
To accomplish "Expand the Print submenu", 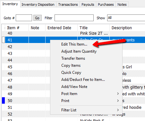I will [x=86, y=101].
